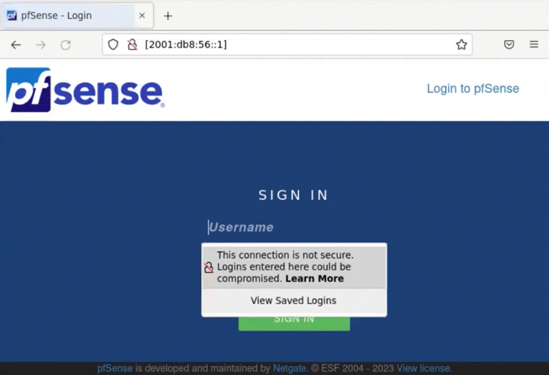The image size is (549, 375).
Task: Click the address bar showing [2001:db8:56::1]
Action: tap(287, 44)
